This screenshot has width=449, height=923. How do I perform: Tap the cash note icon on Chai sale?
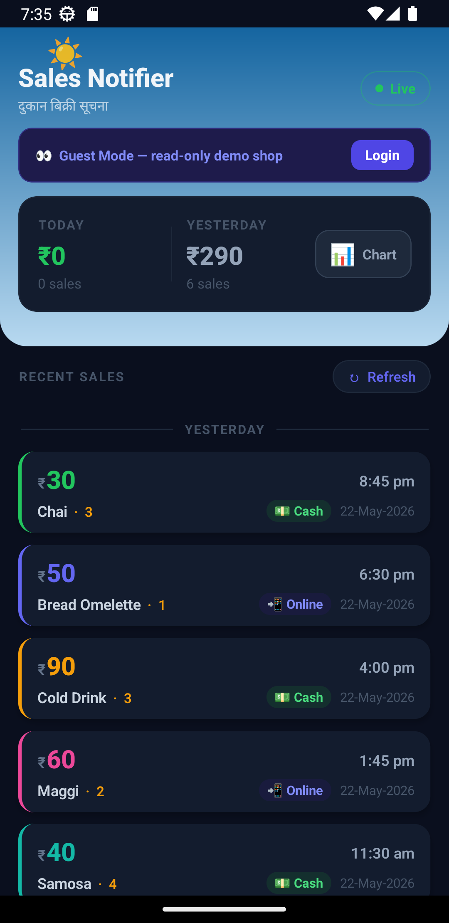pyautogui.click(x=282, y=511)
